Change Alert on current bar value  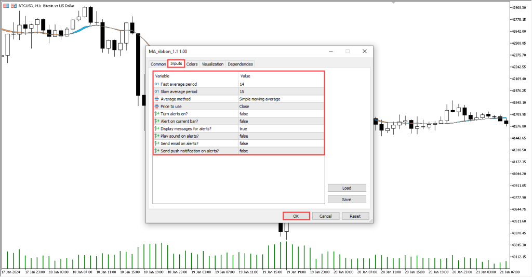point(281,121)
